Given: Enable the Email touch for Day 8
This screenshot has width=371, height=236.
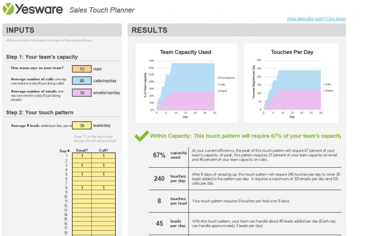Looking at the screenshot, I should (82, 188).
